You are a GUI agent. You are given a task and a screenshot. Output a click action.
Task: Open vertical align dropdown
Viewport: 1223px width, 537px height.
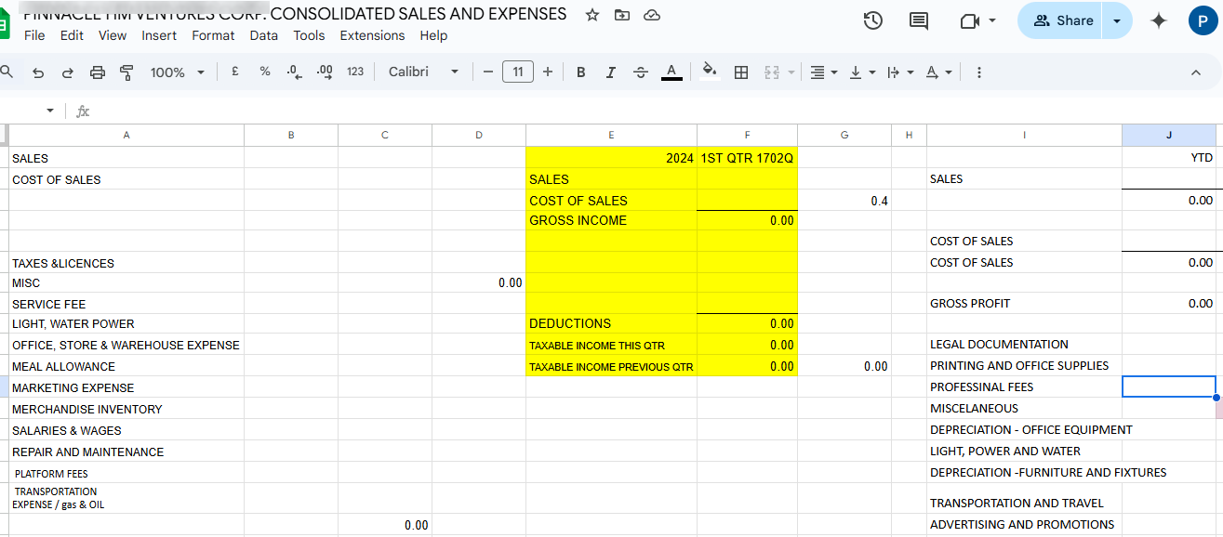click(x=861, y=72)
